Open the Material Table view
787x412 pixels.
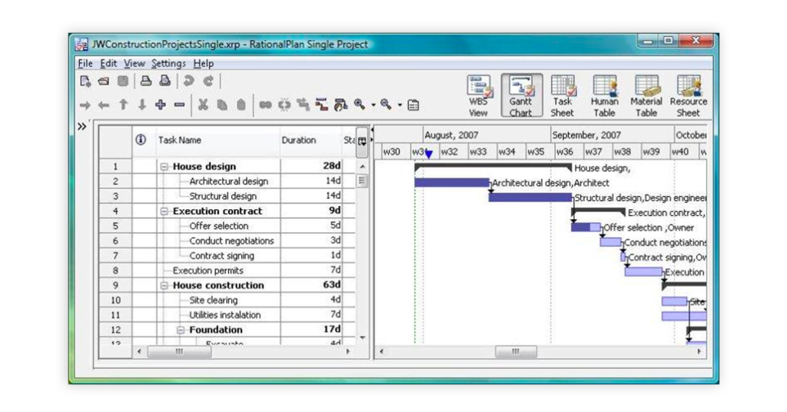pos(646,96)
